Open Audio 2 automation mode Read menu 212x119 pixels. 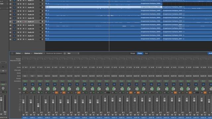(x=32, y=81)
